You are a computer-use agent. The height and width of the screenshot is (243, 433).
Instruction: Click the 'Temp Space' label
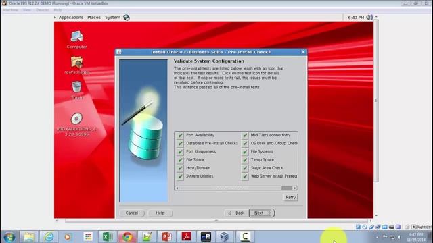[x=263, y=160]
